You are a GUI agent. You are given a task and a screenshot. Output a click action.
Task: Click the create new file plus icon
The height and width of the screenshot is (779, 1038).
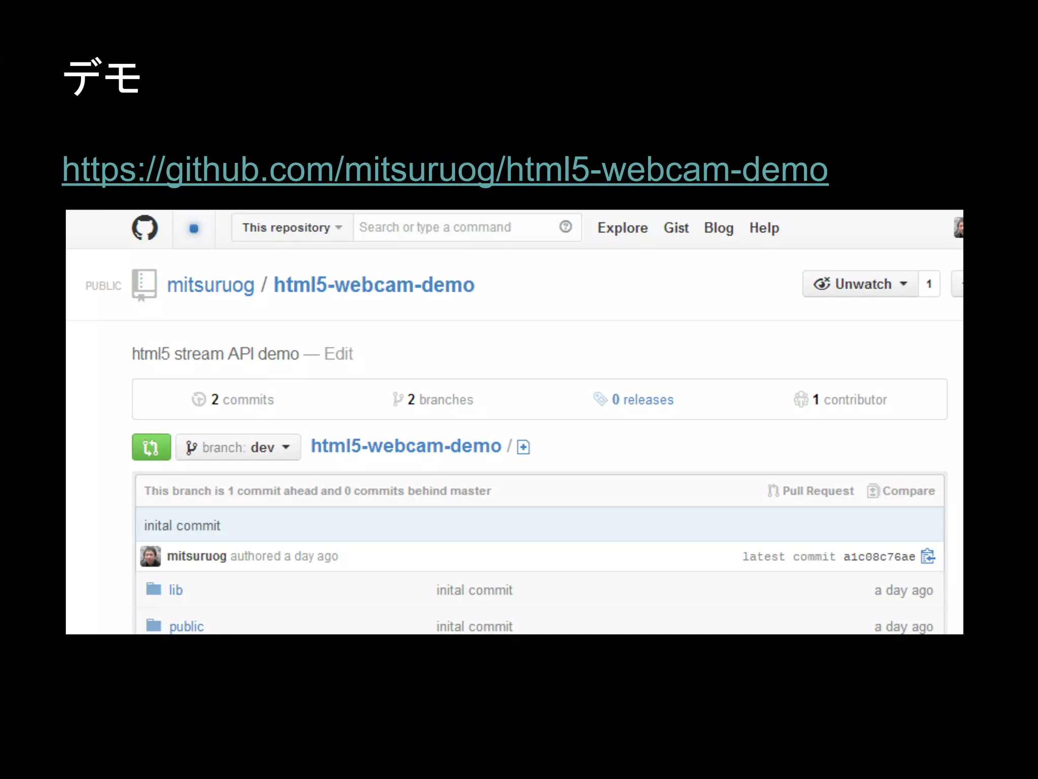pos(523,447)
